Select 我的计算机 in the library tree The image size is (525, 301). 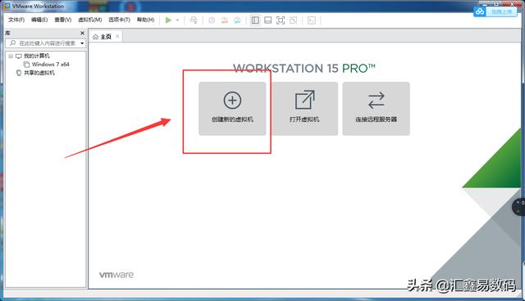pos(36,56)
